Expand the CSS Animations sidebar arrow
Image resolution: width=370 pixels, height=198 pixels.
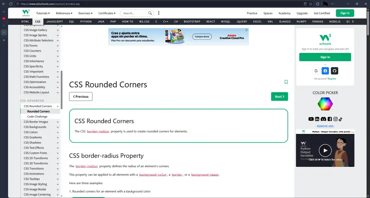pyautogui.click(x=58, y=174)
